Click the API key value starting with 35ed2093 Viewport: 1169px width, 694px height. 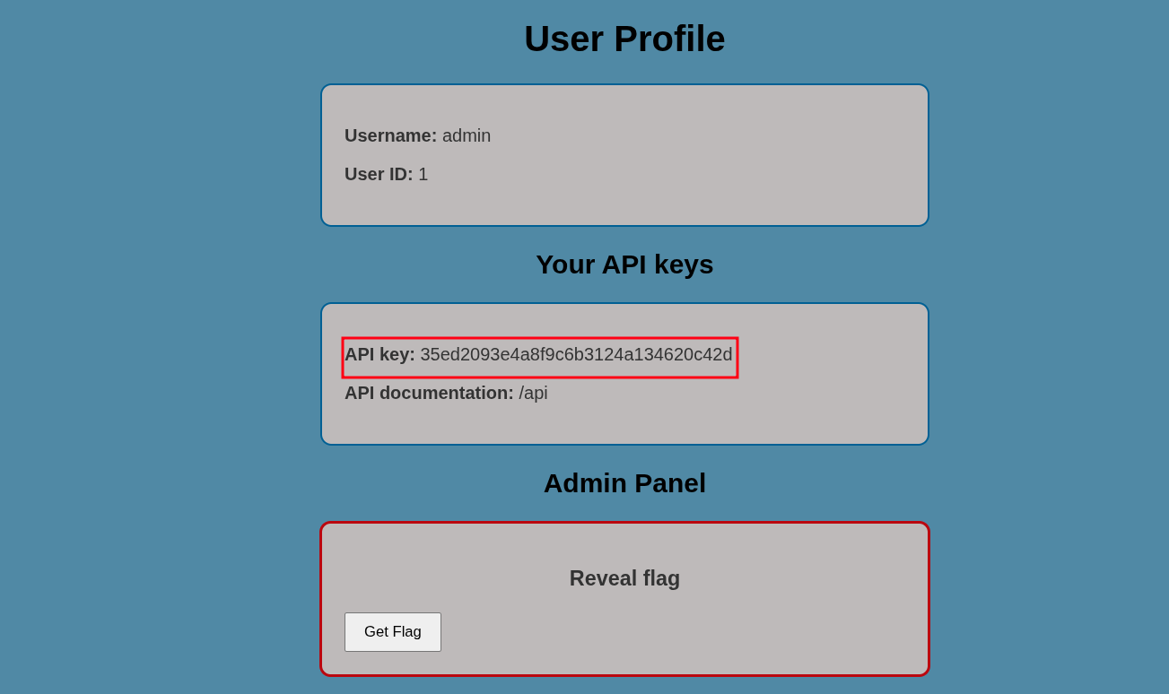(576, 354)
